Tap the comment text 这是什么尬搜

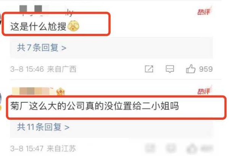38,26
